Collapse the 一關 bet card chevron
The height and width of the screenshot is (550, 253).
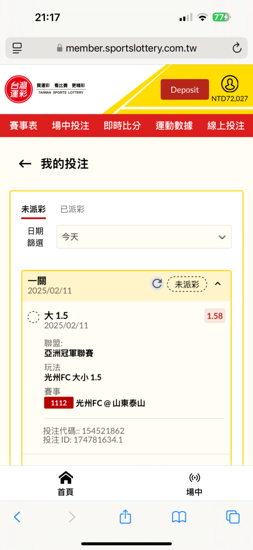pos(218,283)
